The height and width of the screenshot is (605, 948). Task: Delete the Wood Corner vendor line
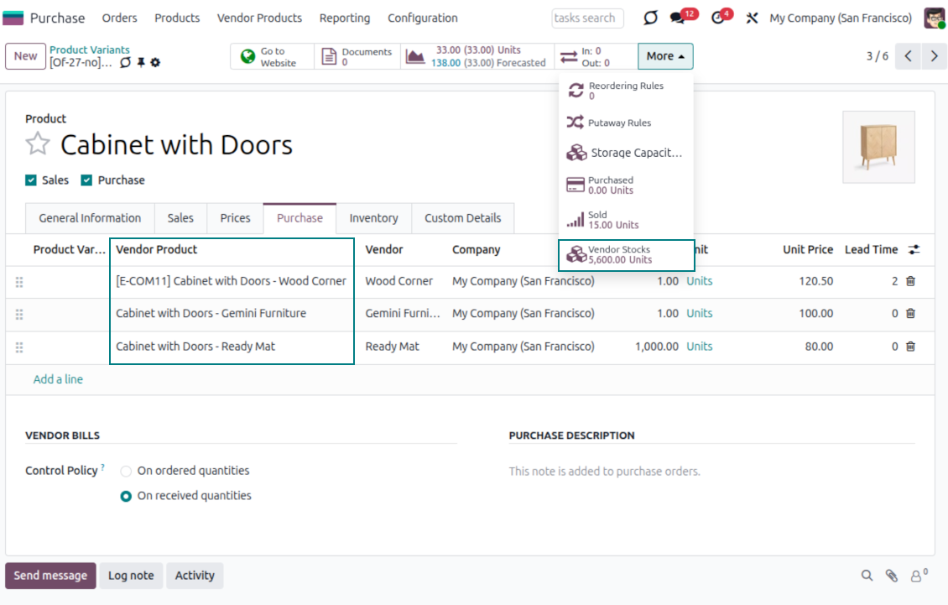[x=910, y=281]
